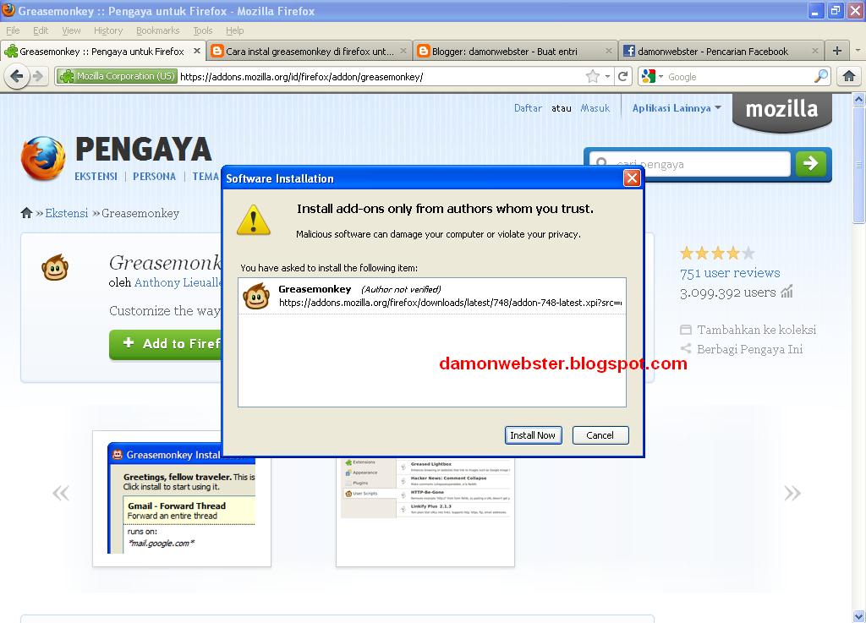Open the Bookmarks menu
The image size is (866, 623).
(x=158, y=30)
